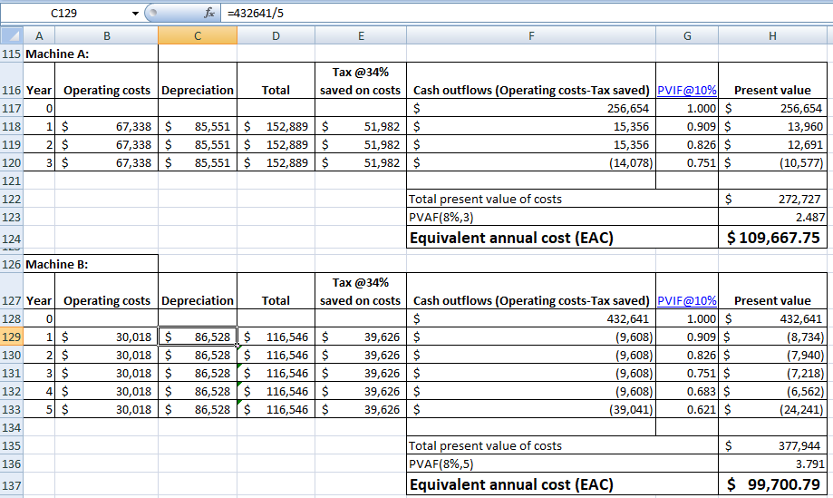Open the PVIF@10% link for Machine B
Viewport: 833px width, 498px height.
[686, 301]
